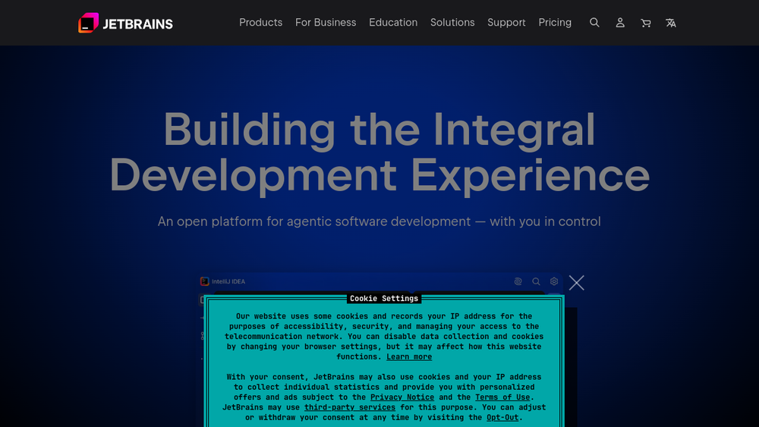Open the language selector icon
The height and width of the screenshot is (427, 759).
click(671, 23)
